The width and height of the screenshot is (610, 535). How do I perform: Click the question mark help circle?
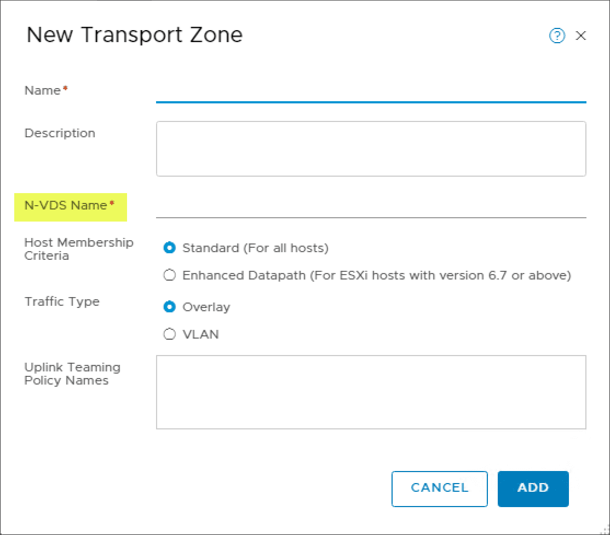pos(557,35)
